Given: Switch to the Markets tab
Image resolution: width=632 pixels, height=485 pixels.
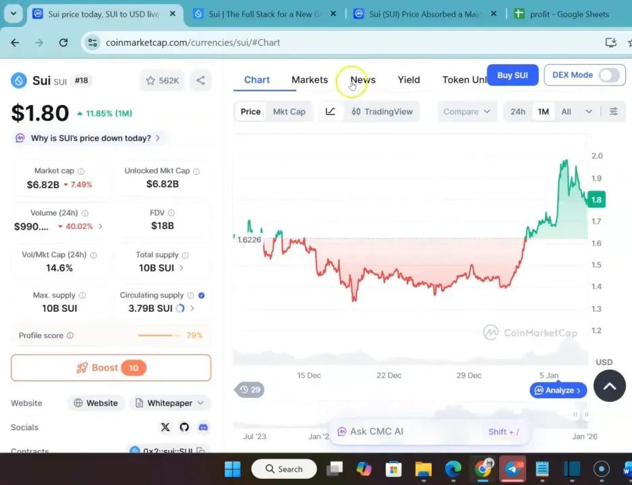Looking at the screenshot, I should tap(310, 79).
